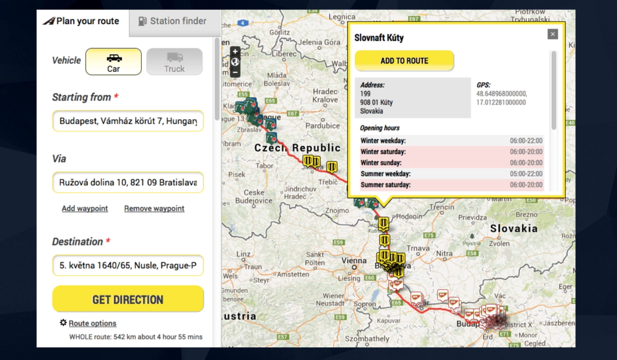Image resolution: width=617 pixels, height=360 pixels.
Task: Click the Winter saturday opening hours row
Action: (x=452, y=152)
